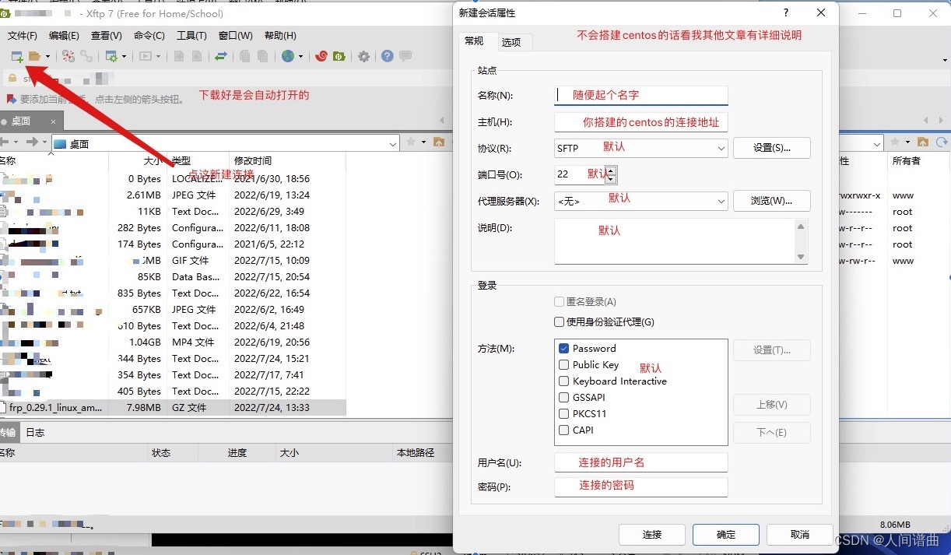Open the address bar dropdown showing 桌面
The width and height of the screenshot is (951, 555).
pos(393,143)
